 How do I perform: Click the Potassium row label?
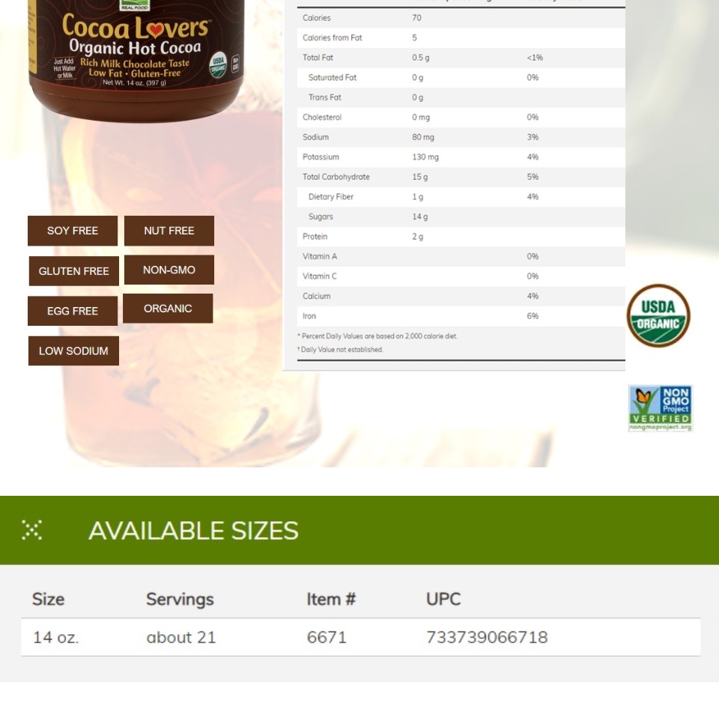(x=321, y=157)
